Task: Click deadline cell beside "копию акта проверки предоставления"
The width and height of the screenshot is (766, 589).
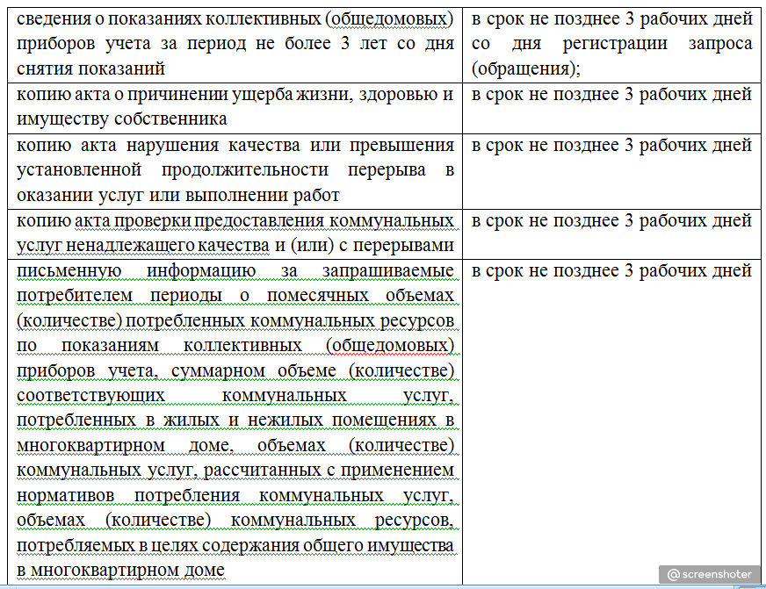Action: click(x=611, y=234)
